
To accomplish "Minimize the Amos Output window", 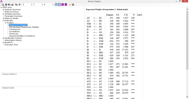I will [176, 1].
